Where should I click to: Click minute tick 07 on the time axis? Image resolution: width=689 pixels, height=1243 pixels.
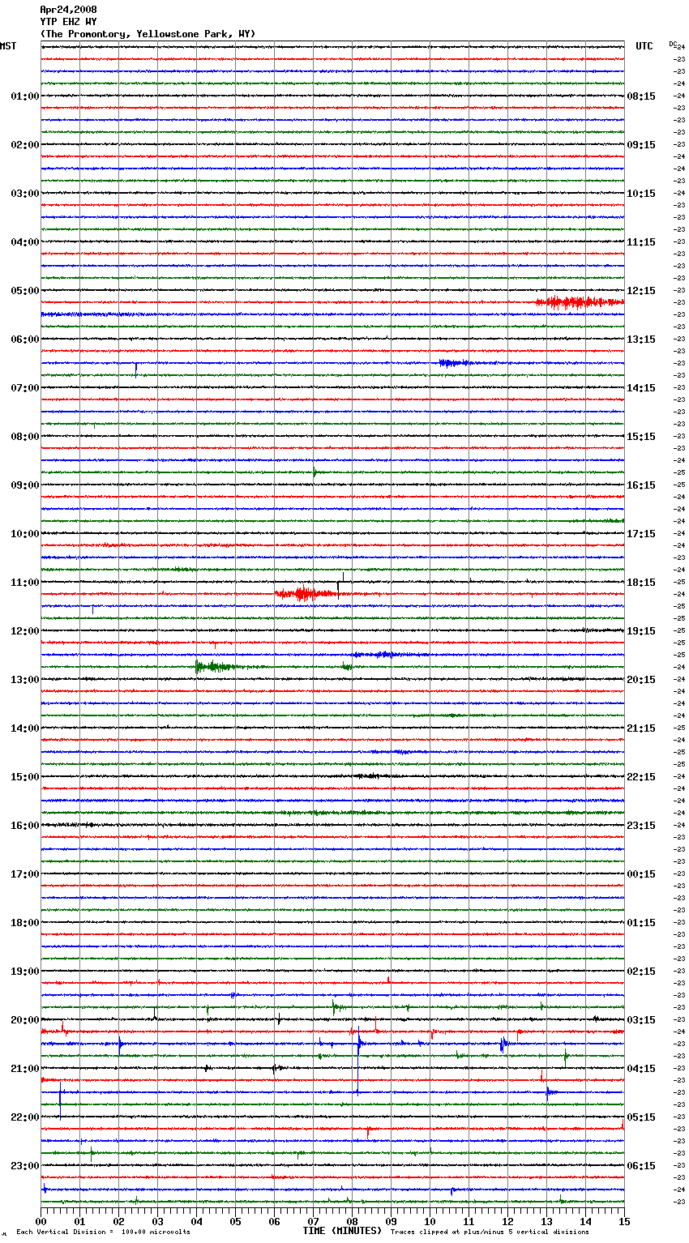pyautogui.click(x=314, y=1221)
